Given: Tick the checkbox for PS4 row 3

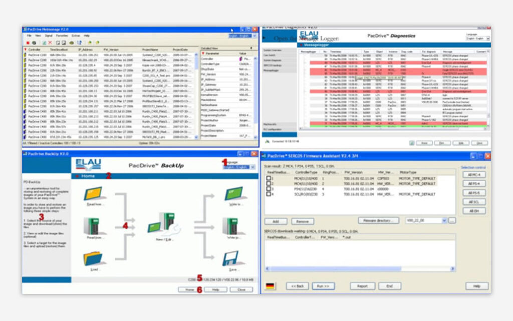Looking at the screenshot, I should point(269,189).
